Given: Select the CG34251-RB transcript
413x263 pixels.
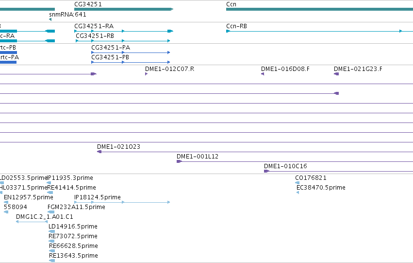Looking at the screenshot, I should 123,41.
